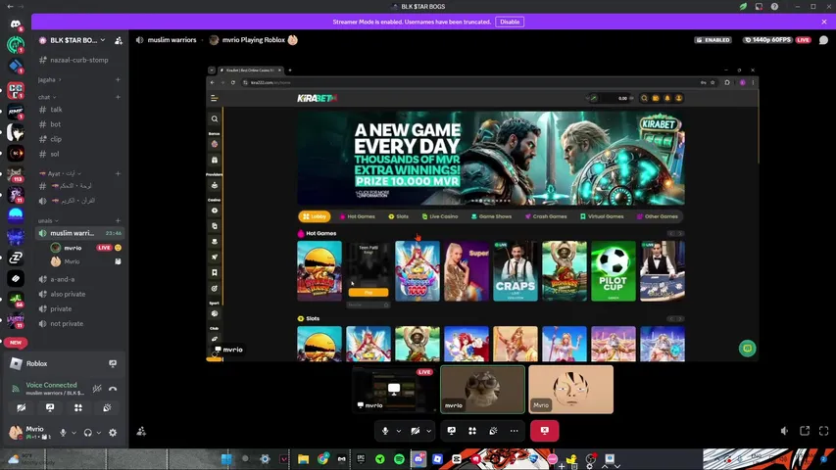Open headphone output options arrow
The image size is (836, 470).
click(99, 433)
